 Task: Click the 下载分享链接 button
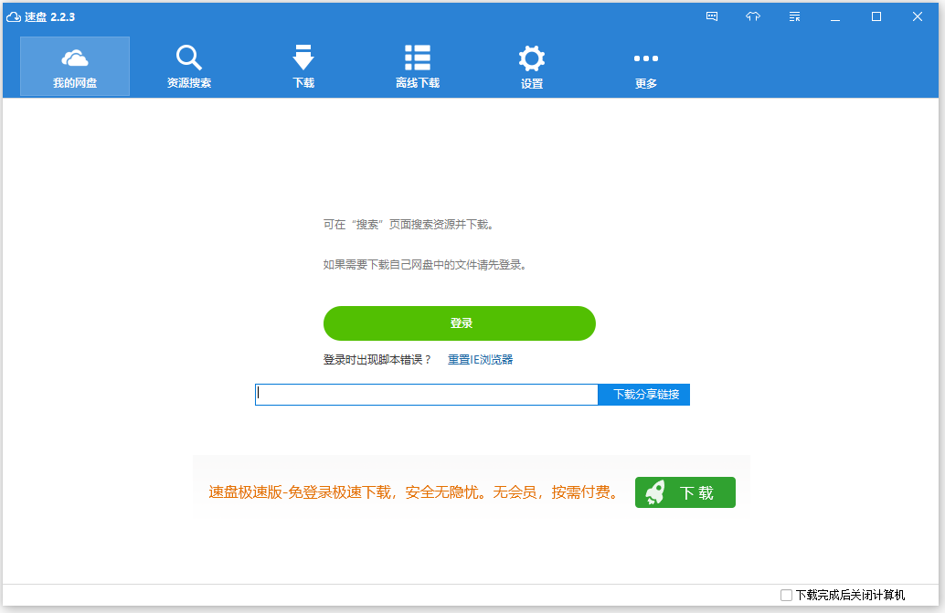coord(644,395)
